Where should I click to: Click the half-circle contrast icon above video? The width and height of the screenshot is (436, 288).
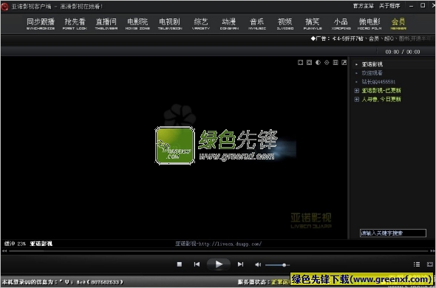pyautogui.click(x=318, y=63)
